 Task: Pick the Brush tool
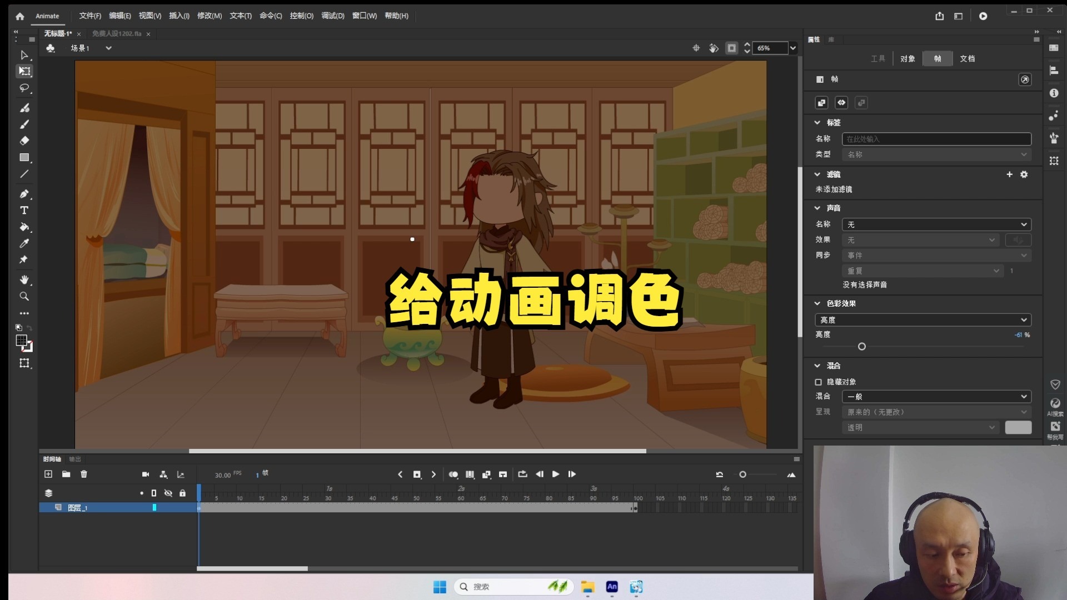click(24, 108)
